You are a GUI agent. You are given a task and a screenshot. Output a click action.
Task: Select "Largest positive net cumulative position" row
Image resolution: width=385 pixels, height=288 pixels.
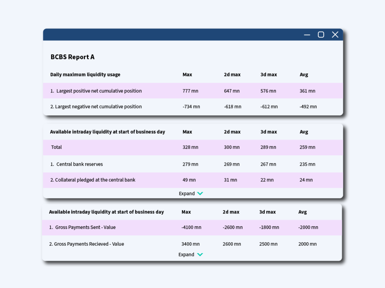pos(96,91)
